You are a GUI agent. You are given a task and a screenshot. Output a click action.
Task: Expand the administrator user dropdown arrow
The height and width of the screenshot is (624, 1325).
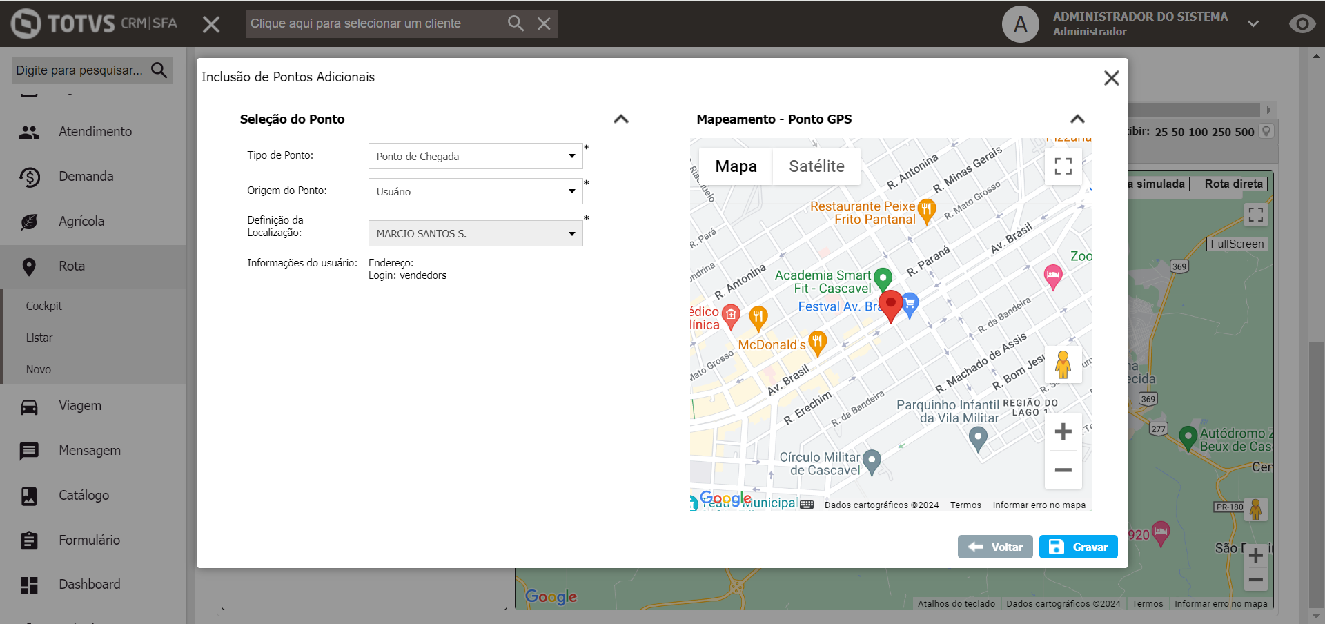click(x=1253, y=24)
